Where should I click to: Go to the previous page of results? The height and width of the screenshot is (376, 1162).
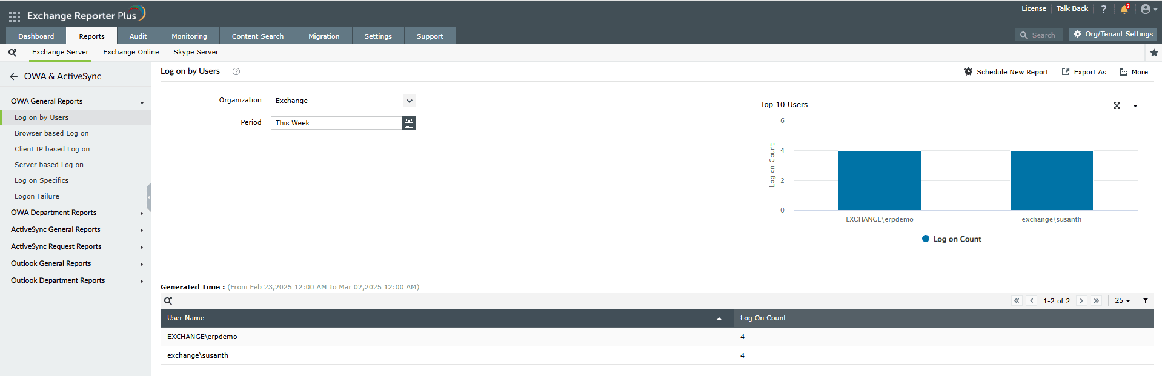tap(1032, 300)
